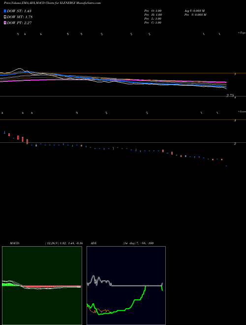
Task: Select the 'DOW PT: 2.27' legend text
Action: click(19, 23)
